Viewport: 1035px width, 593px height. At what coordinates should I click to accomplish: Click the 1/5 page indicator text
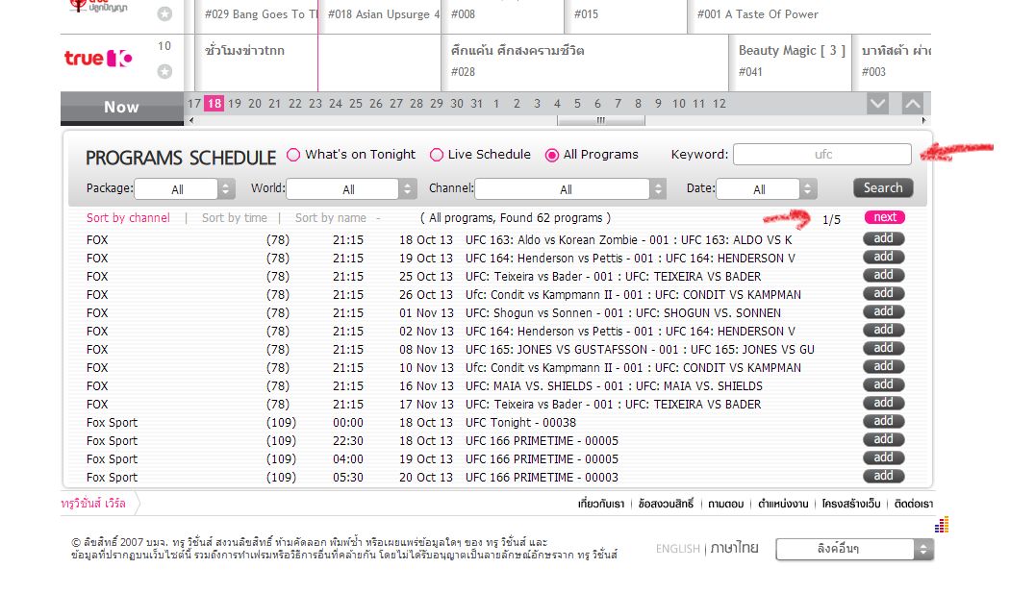pyautogui.click(x=832, y=220)
